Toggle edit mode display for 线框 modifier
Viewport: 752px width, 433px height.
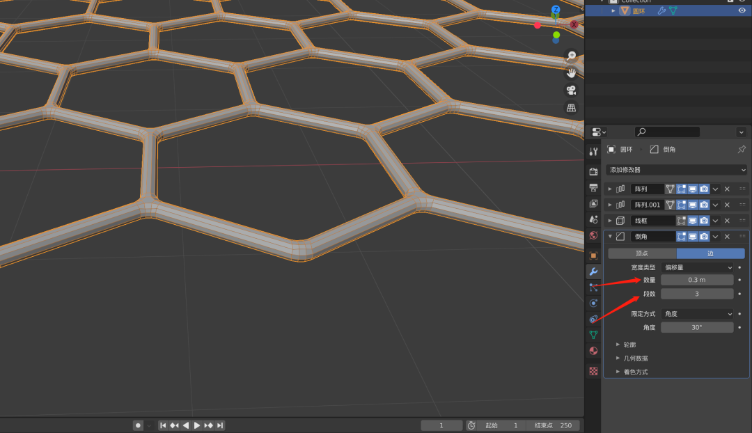click(682, 221)
